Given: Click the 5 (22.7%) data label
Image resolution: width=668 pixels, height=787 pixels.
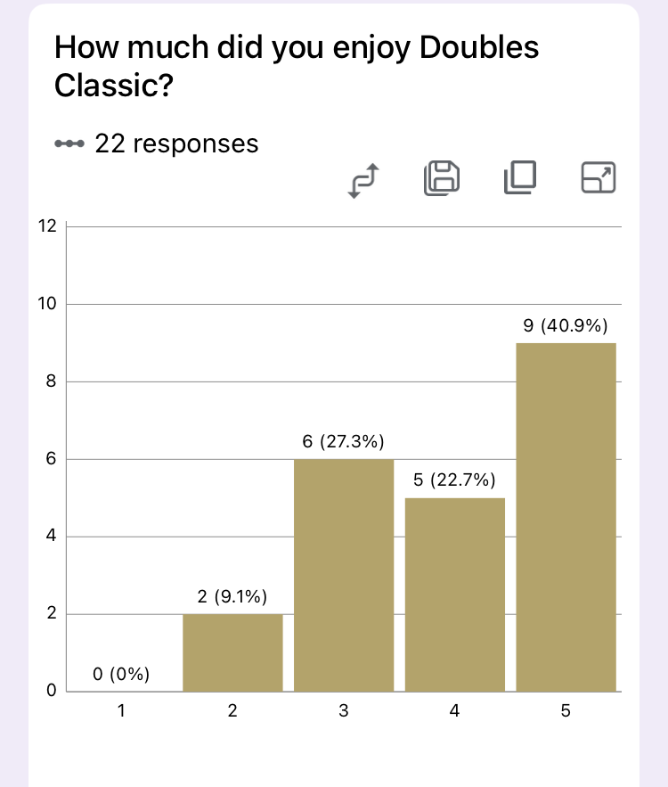Looking at the screenshot, I should [x=454, y=480].
